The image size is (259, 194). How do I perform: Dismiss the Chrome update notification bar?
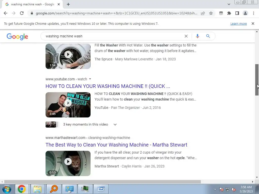tap(253, 23)
